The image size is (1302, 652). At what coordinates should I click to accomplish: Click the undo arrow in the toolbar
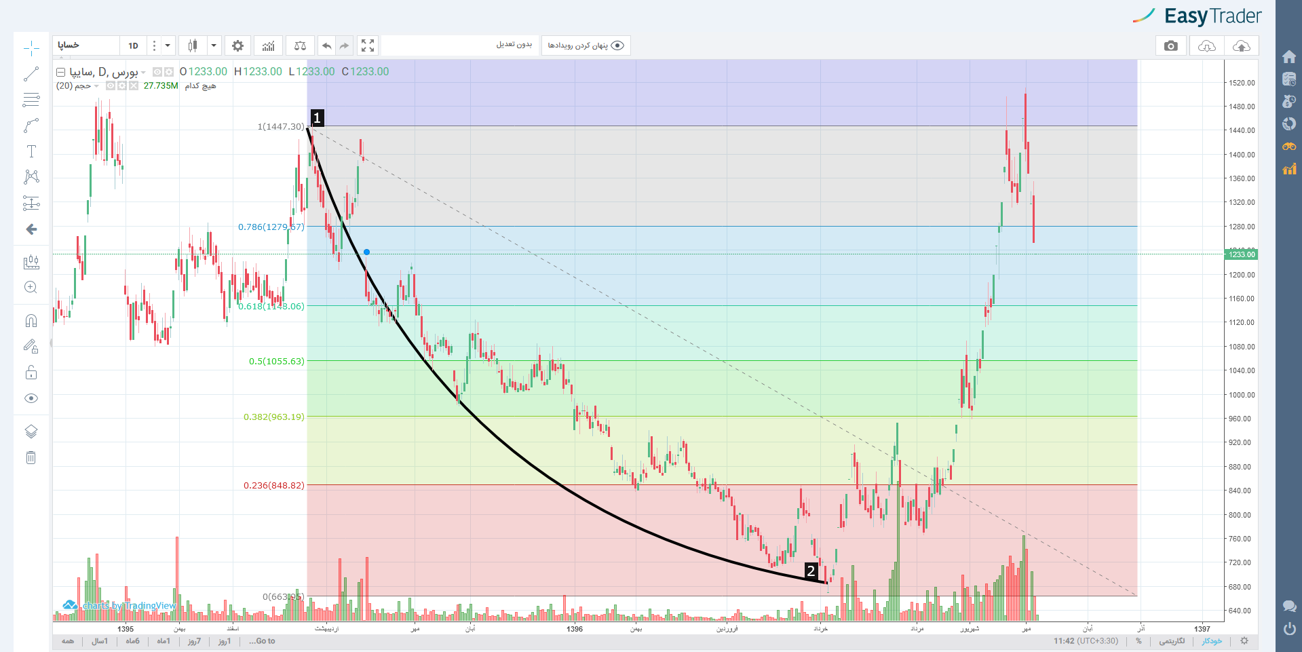coord(327,45)
